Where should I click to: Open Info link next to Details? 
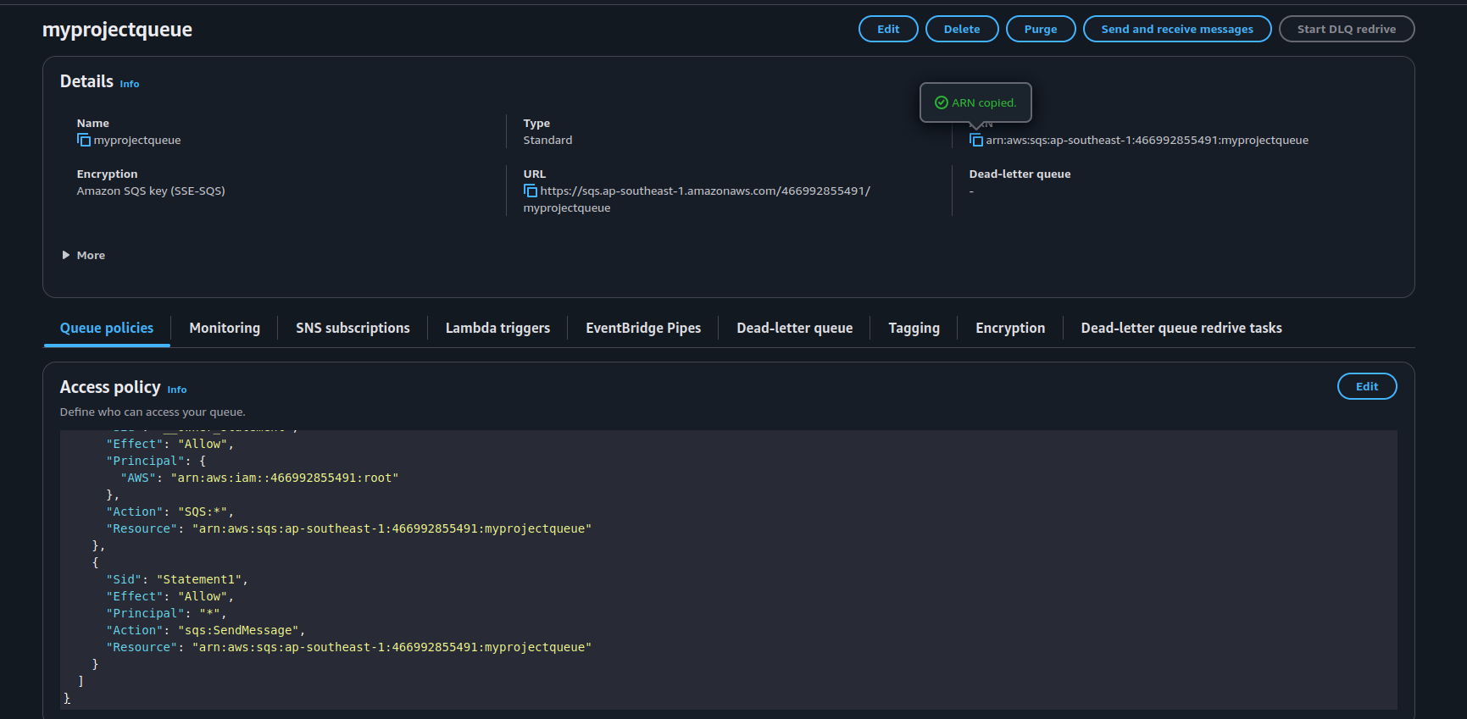point(129,84)
